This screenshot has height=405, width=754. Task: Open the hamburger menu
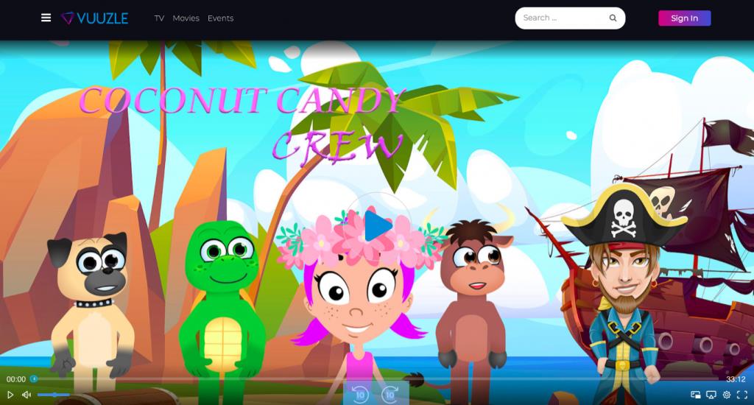[x=46, y=18]
